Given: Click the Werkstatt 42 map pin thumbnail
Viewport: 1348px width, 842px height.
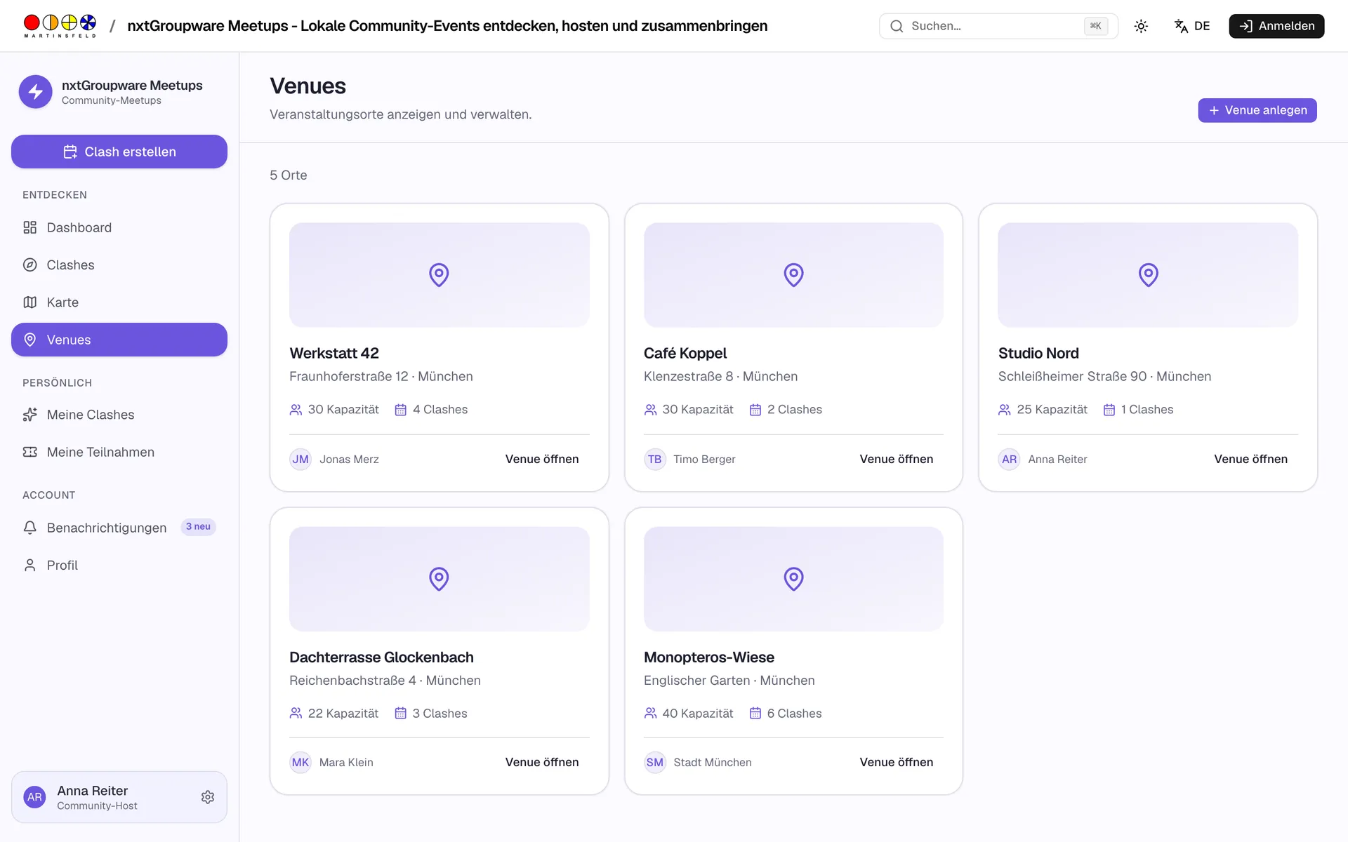Looking at the screenshot, I should click(439, 275).
